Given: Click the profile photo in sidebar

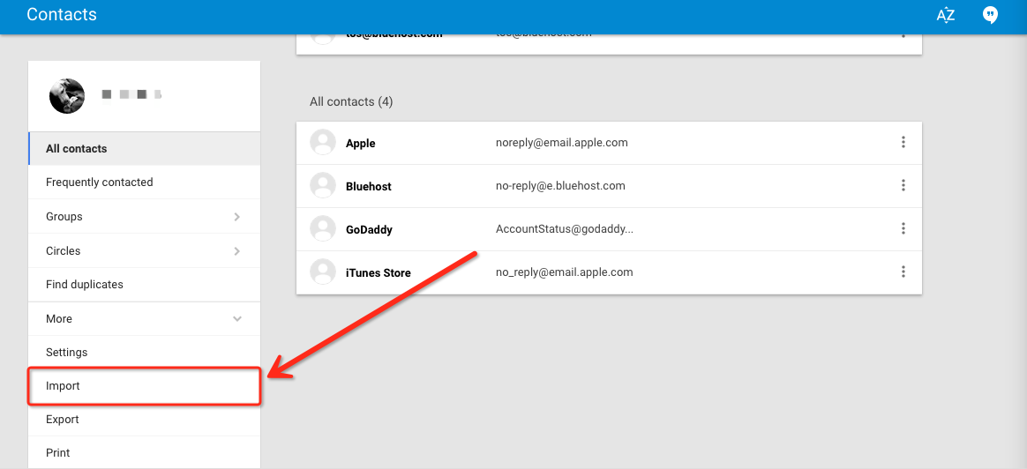Looking at the screenshot, I should pos(67,96).
